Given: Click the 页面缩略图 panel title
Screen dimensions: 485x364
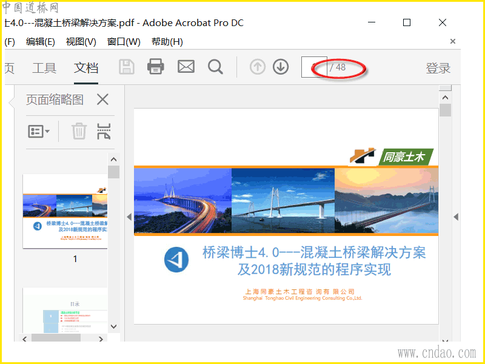Looking at the screenshot, I should (55, 99).
